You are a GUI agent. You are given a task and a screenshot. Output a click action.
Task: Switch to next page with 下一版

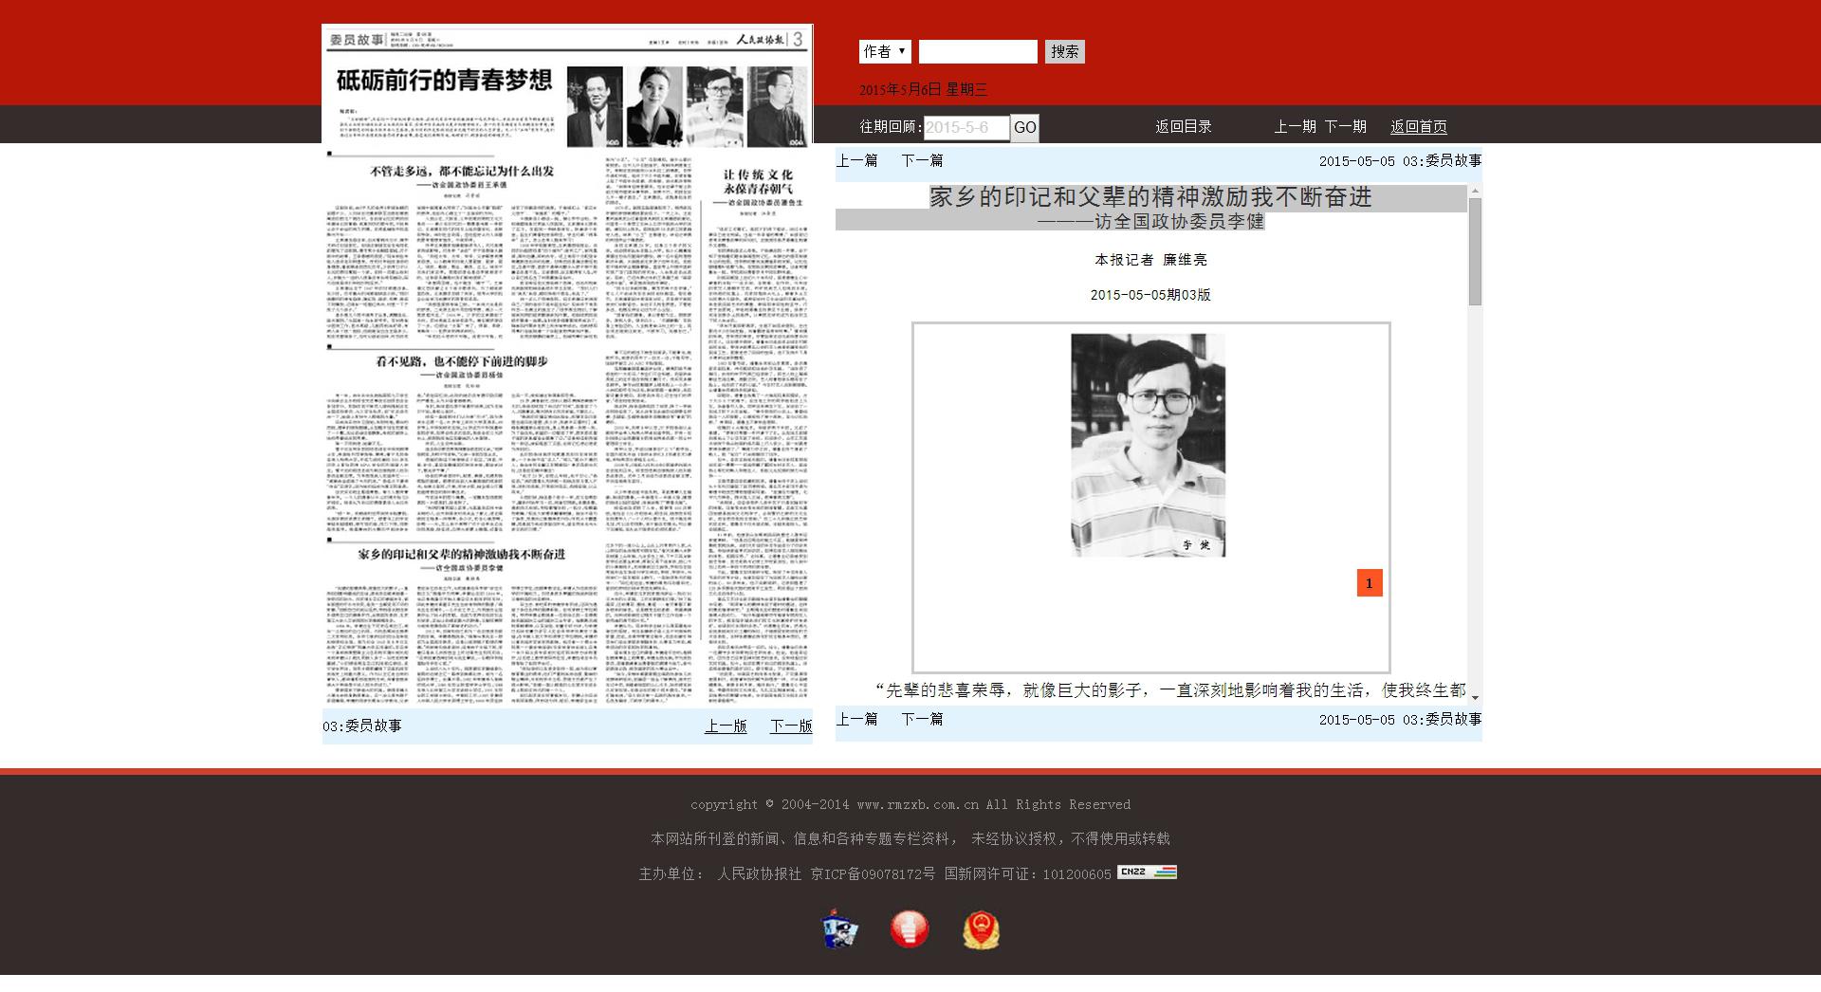[x=790, y=726]
